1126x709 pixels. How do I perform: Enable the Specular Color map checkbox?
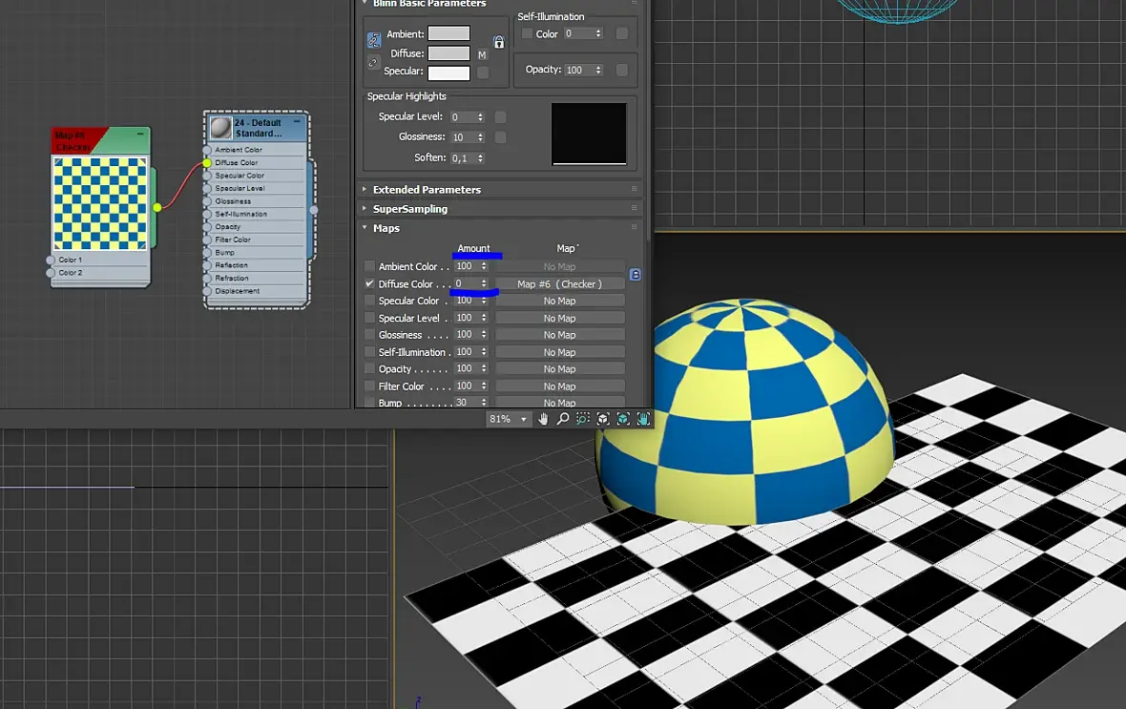pos(370,302)
